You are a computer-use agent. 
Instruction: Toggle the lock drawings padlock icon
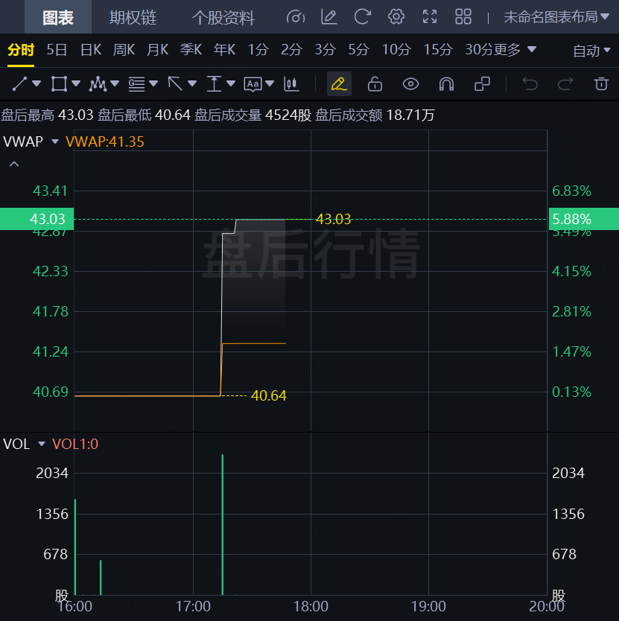375,84
